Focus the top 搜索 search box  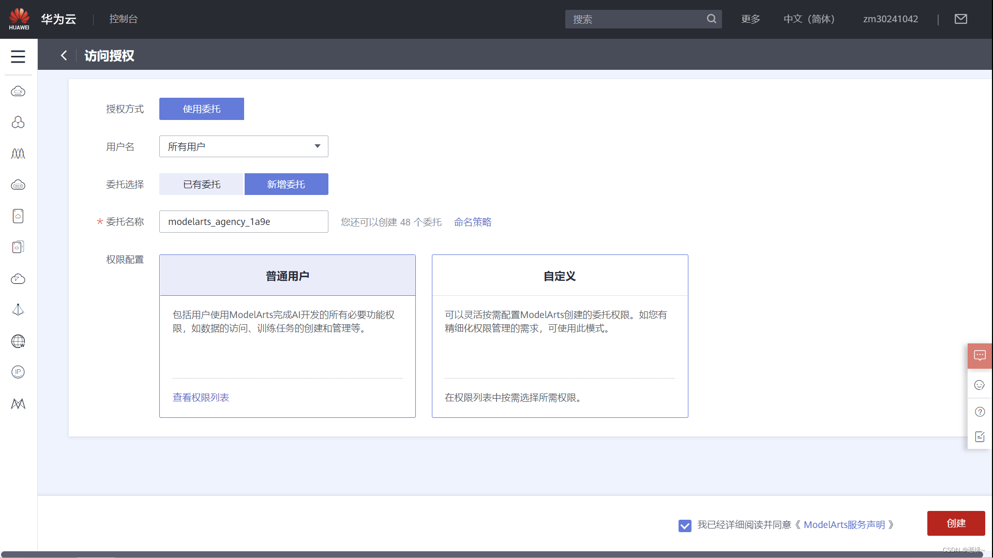tap(643, 19)
